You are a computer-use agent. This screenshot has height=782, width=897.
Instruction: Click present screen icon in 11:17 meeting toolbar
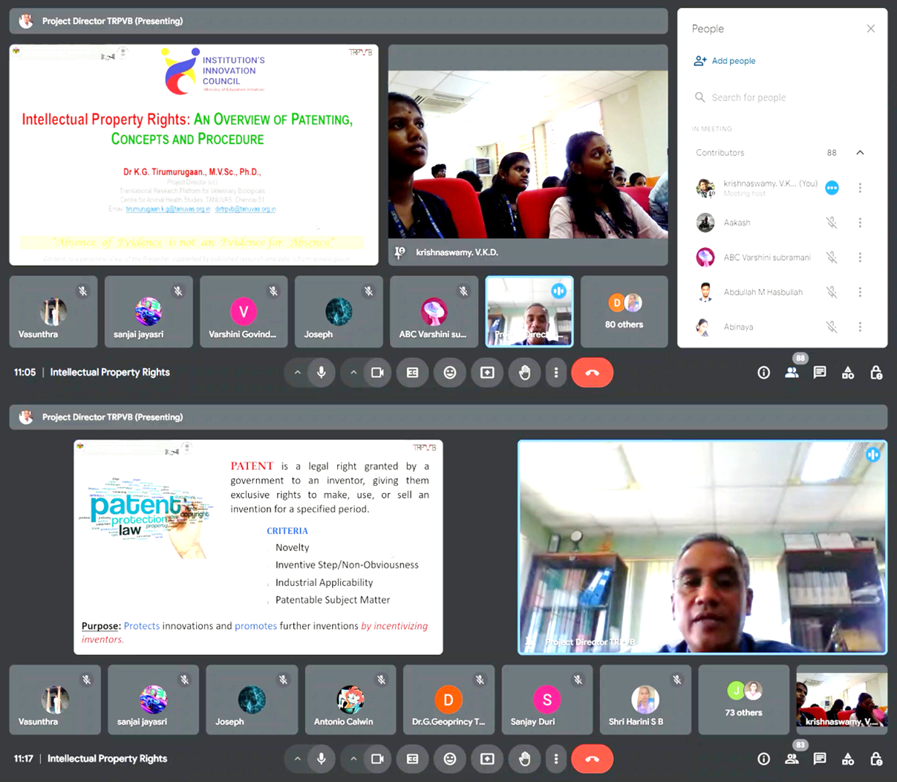click(487, 759)
